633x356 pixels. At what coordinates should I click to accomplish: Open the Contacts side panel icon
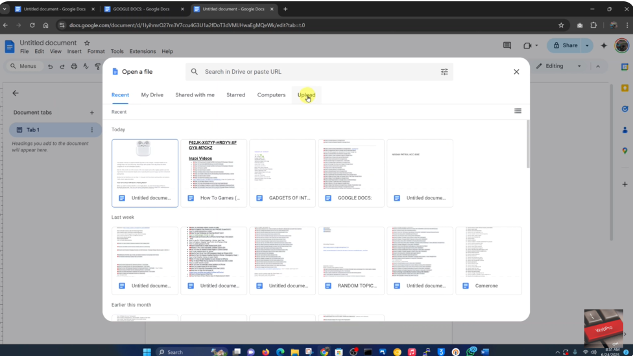coord(625,129)
